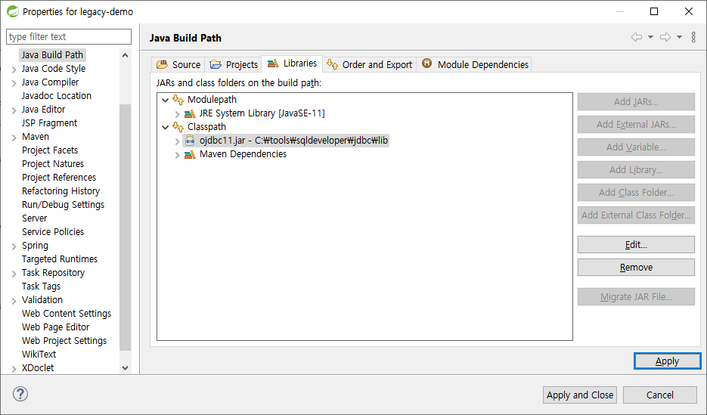Select Task Tags page
The image size is (707, 415).
[41, 286]
